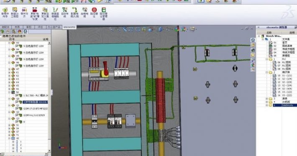Click the green route manager icon in the ribbon
The height and width of the screenshot is (156, 297).
[104, 10]
